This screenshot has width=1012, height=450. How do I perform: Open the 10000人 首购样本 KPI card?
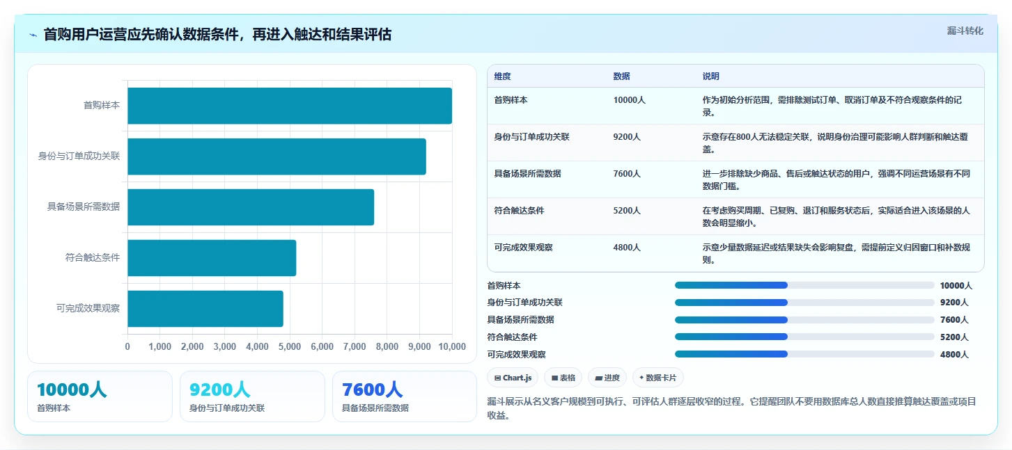[x=100, y=396]
